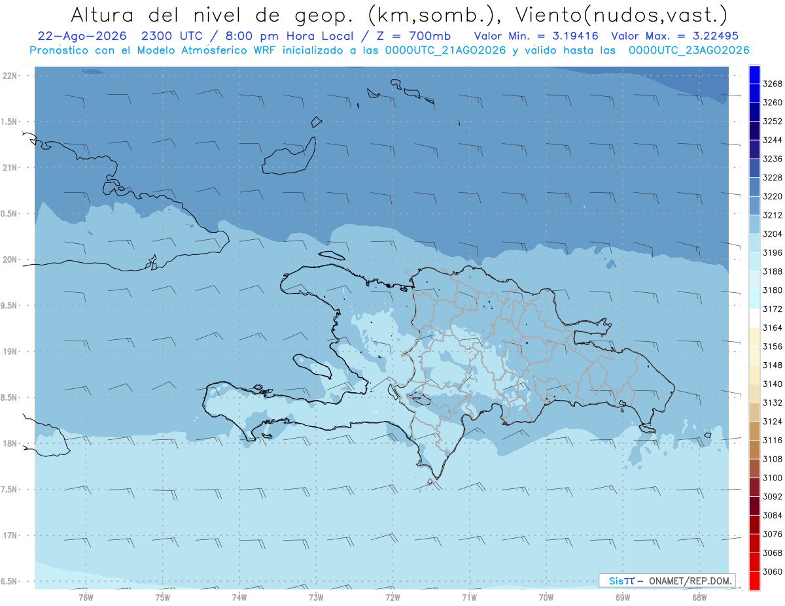Click the '3268' legend value

pos(773,84)
